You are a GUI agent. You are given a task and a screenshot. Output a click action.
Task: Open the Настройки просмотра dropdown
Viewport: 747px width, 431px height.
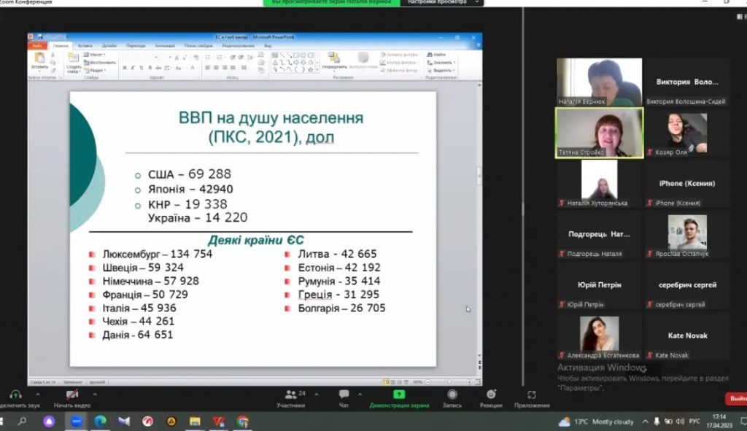[x=441, y=3]
